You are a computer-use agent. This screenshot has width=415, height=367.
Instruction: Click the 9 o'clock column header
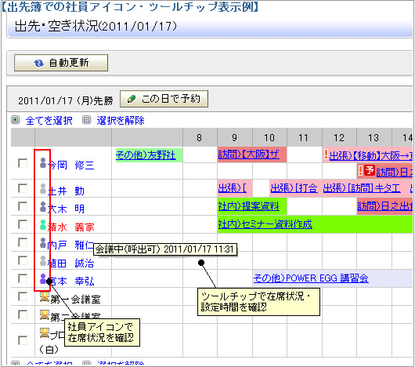point(235,137)
